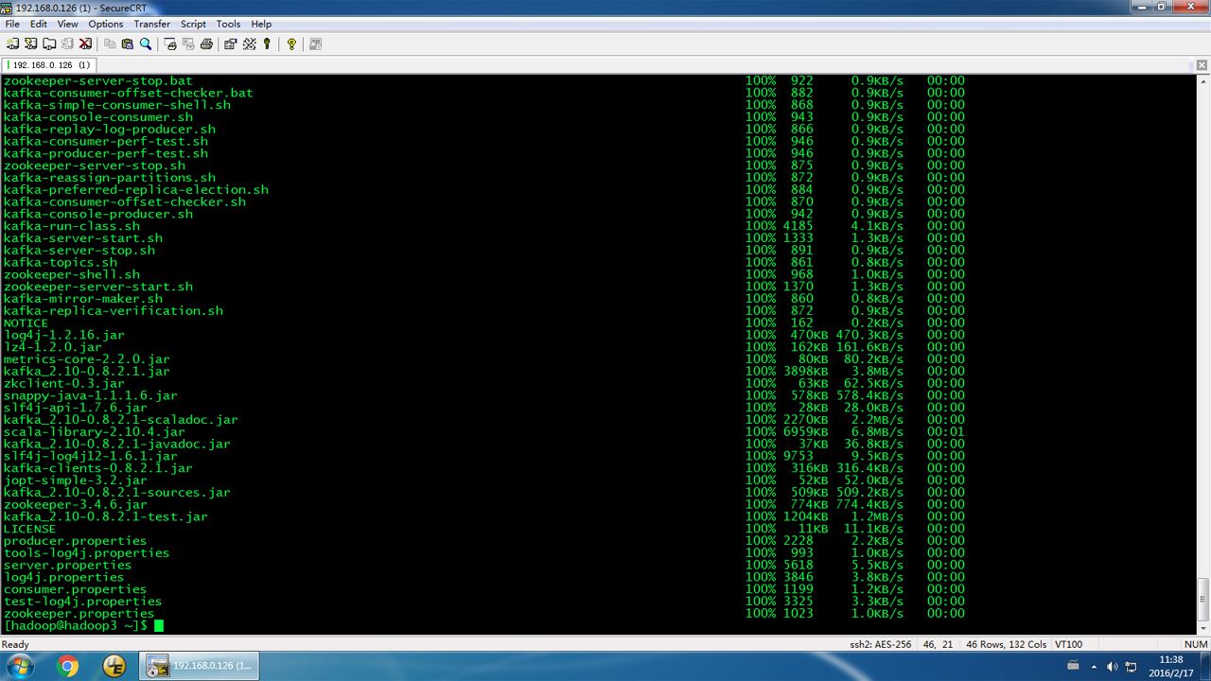Click the Help question mark icon
The height and width of the screenshot is (681, 1211).
click(291, 44)
